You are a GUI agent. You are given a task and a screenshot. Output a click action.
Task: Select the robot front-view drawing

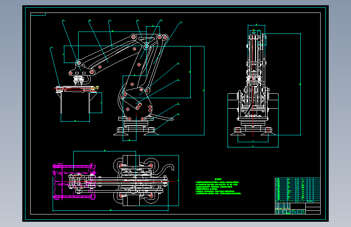264,86
